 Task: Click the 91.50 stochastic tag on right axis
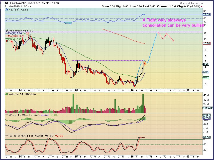(x=206, y=137)
